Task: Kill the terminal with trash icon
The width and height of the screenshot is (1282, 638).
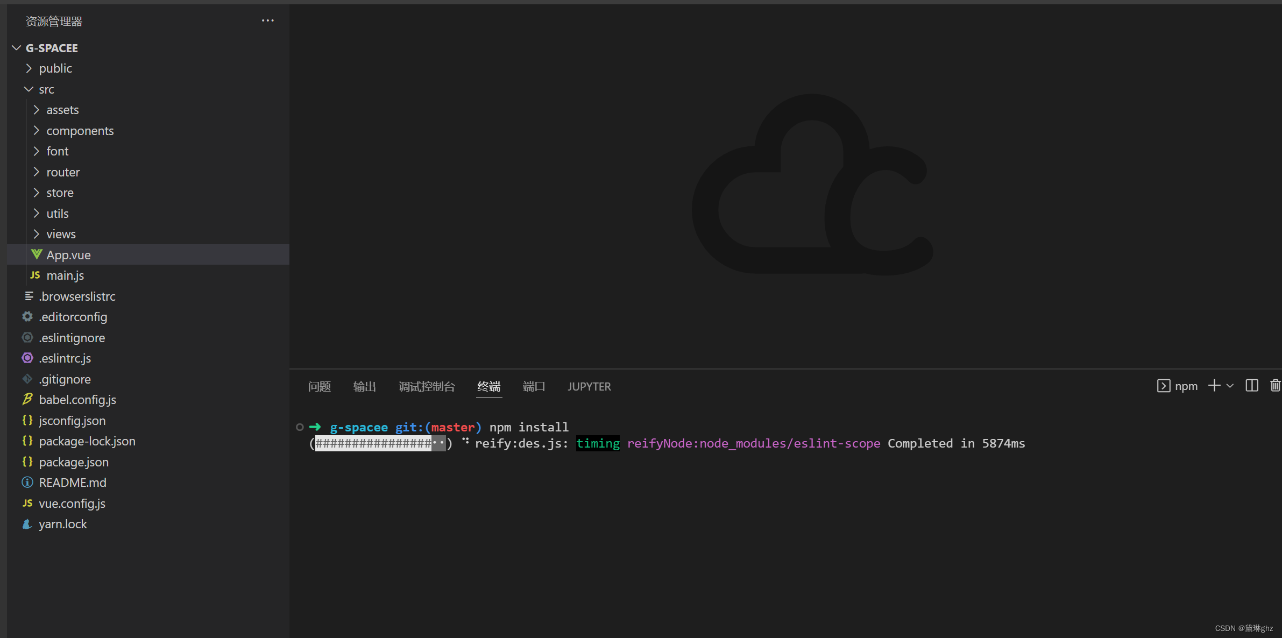Action: (1275, 386)
